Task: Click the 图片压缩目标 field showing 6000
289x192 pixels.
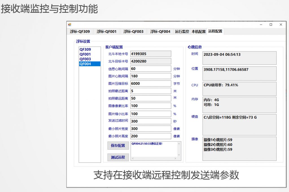Action: (150, 83)
